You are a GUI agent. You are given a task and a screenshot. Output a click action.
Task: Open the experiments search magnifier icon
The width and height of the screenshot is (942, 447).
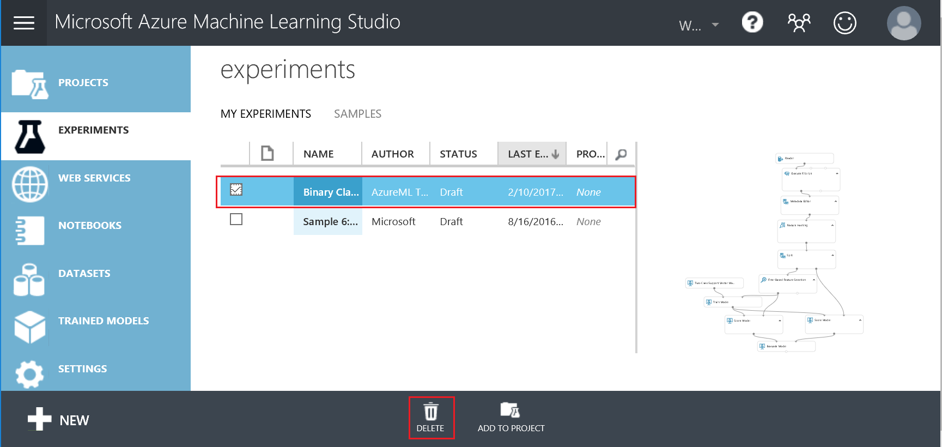621,154
